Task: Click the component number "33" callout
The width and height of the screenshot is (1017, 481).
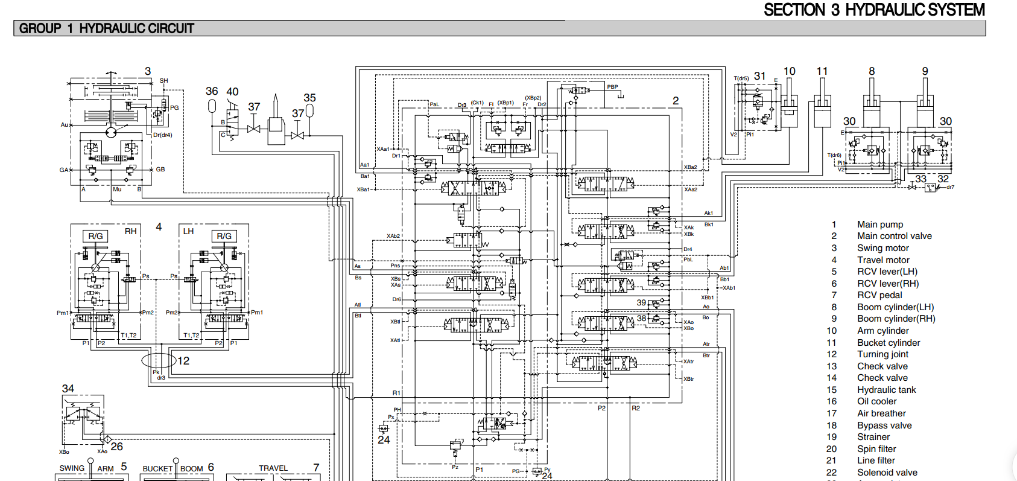Action: (x=920, y=179)
